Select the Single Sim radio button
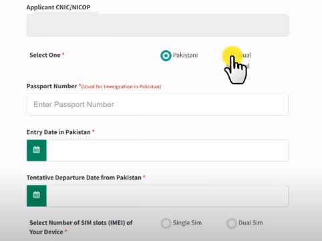Screen dimensions: 322x241 pyautogui.click(x=166, y=223)
